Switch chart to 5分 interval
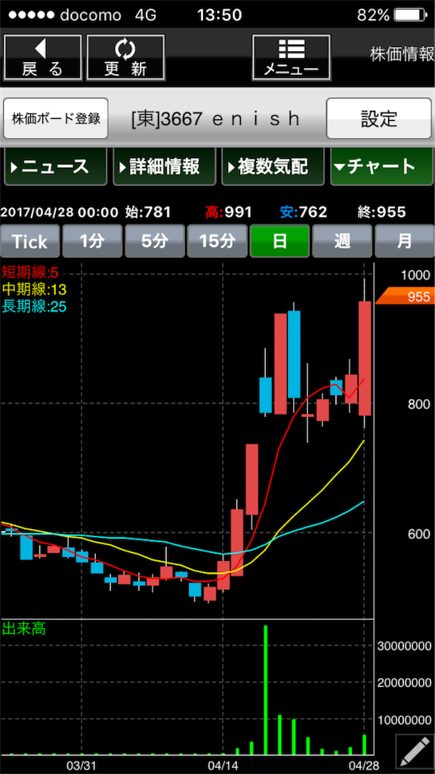Image resolution: width=435 pixels, height=774 pixels. [x=154, y=241]
